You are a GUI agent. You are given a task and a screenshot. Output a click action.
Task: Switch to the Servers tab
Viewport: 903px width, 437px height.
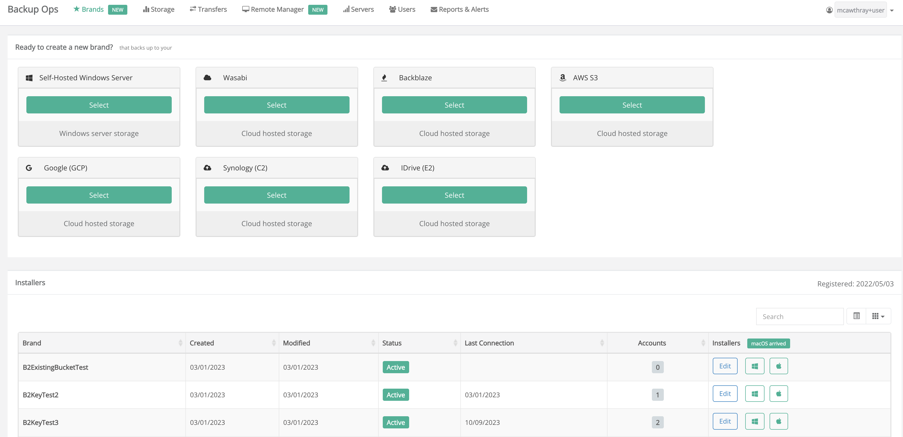tap(358, 9)
